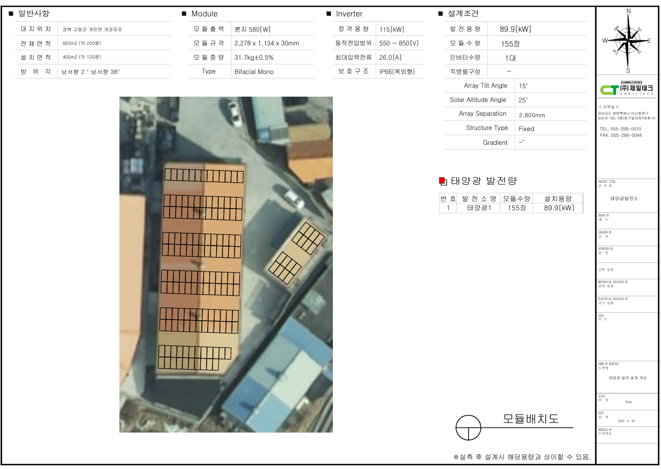661x469 pixels.
Task: Click the 대지위치 address field
Action: tap(92, 30)
